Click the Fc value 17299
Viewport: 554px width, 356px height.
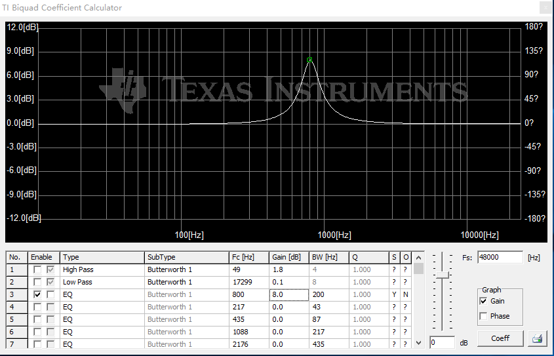click(249, 282)
